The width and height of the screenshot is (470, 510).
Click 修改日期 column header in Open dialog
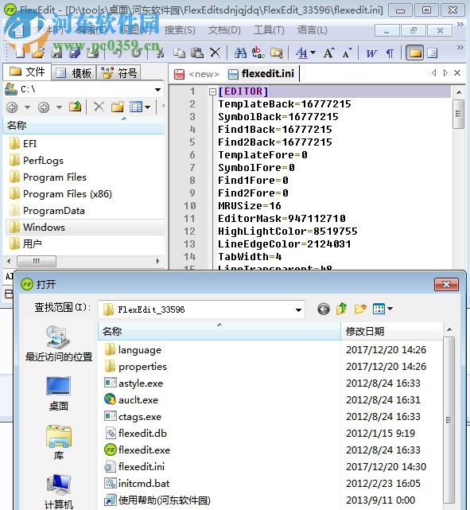click(x=391, y=332)
